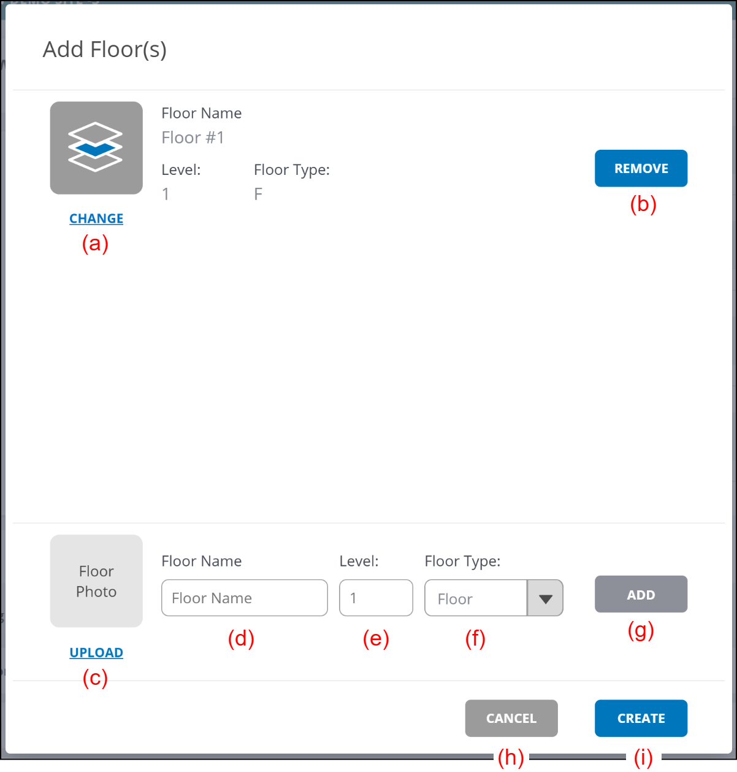Click the Level number input field
Image resolution: width=737 pixels, height=772 pixels.
click(x=376, y=598)
